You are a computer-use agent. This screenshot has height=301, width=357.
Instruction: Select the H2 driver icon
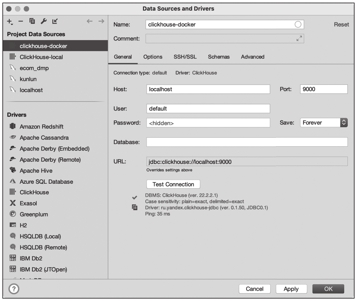[13, 225]
